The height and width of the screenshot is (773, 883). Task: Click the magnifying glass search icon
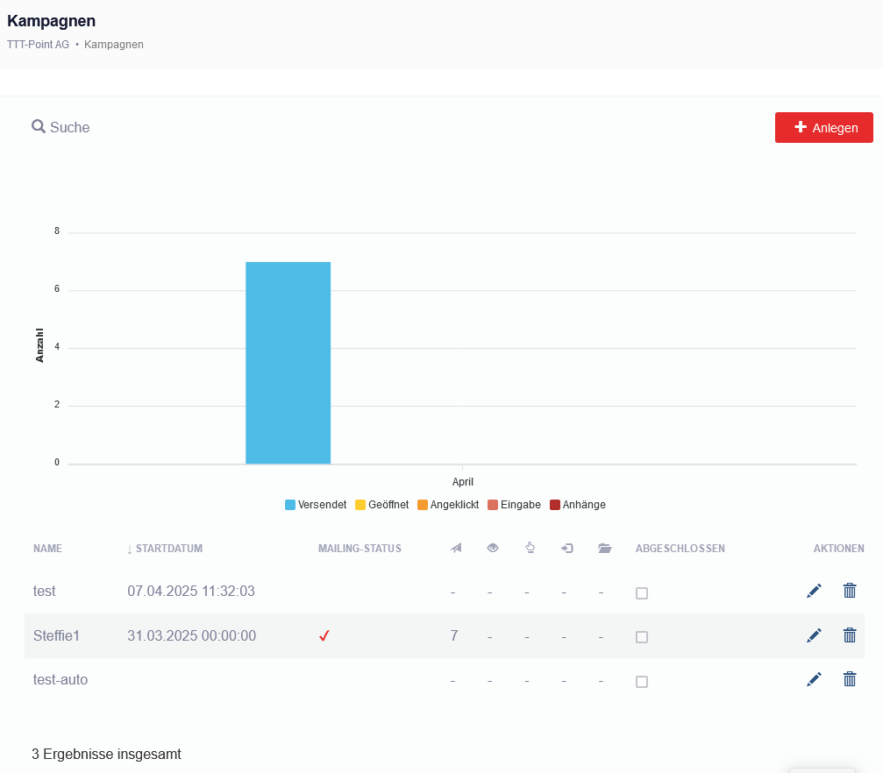point(39,127)
